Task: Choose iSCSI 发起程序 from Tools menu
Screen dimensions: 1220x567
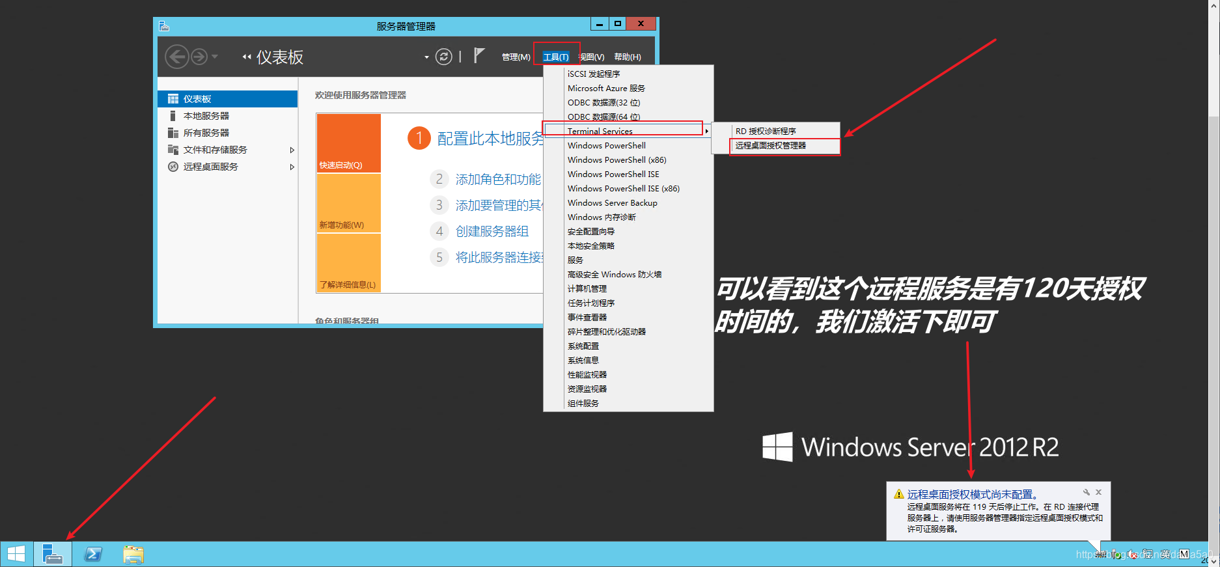Action: (x=629, y=74)
